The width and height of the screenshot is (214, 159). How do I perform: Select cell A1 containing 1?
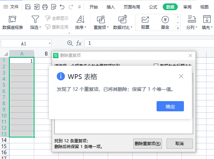click(x=22, y=61)
